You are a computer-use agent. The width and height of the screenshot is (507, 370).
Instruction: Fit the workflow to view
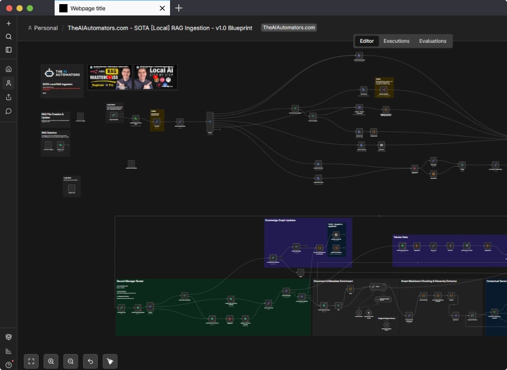[31, 362]
